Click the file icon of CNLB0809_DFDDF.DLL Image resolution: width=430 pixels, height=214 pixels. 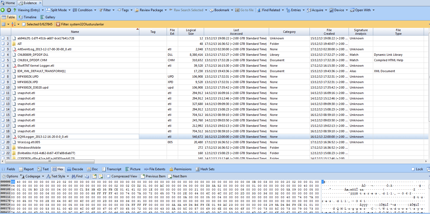[14, 55]
